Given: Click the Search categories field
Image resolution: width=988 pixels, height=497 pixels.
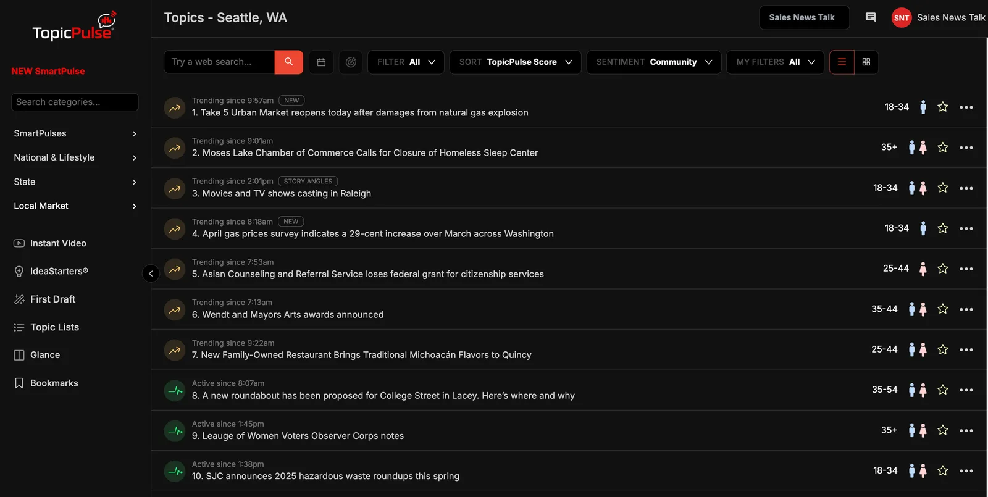Looking at the screenshot, I should point(75,102).
